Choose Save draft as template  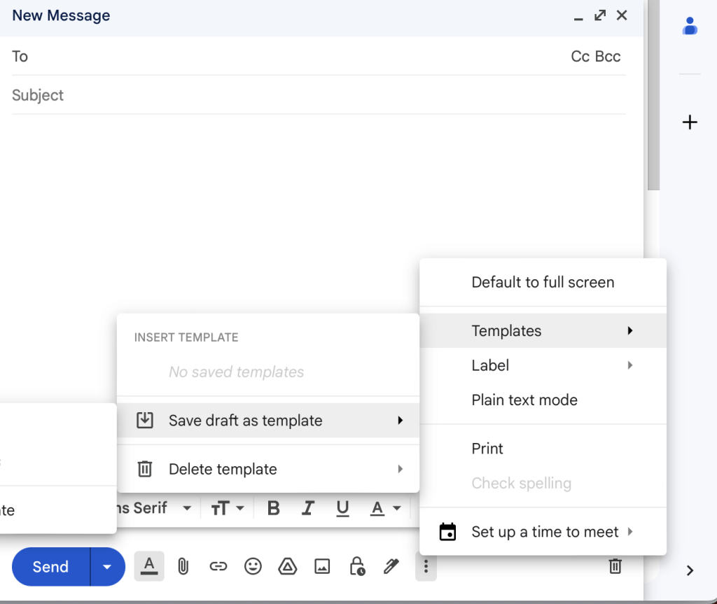pos(244,420)
